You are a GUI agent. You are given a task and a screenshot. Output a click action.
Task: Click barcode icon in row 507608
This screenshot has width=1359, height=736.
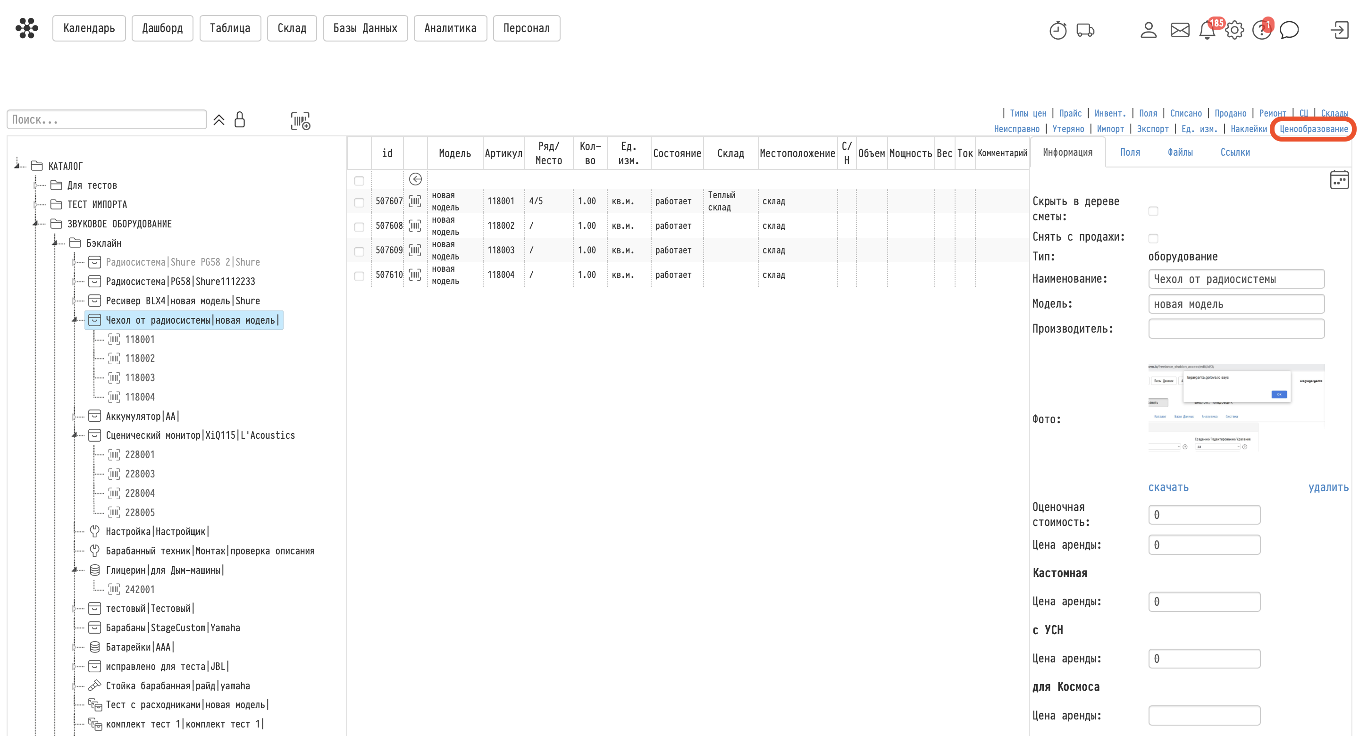pyautogui.click(x=415, y=226)
